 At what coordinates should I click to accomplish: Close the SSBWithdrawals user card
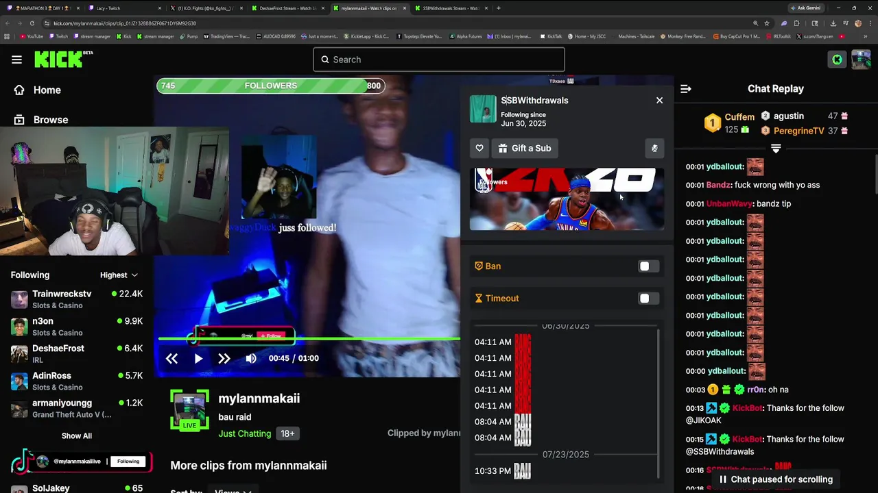[x=659, y=100]
